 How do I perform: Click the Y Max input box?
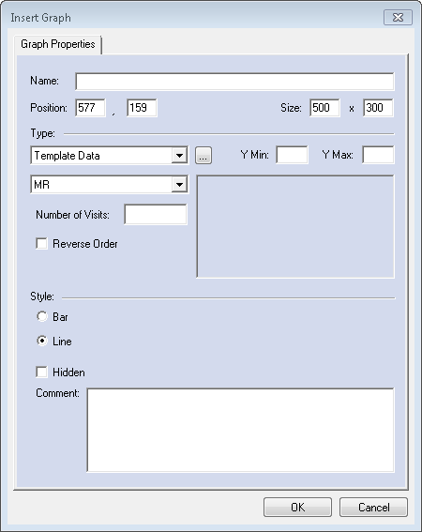378,155
